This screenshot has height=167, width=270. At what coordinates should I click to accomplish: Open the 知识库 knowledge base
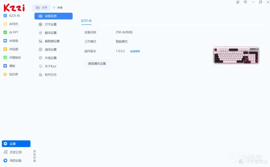click(12, 74)
